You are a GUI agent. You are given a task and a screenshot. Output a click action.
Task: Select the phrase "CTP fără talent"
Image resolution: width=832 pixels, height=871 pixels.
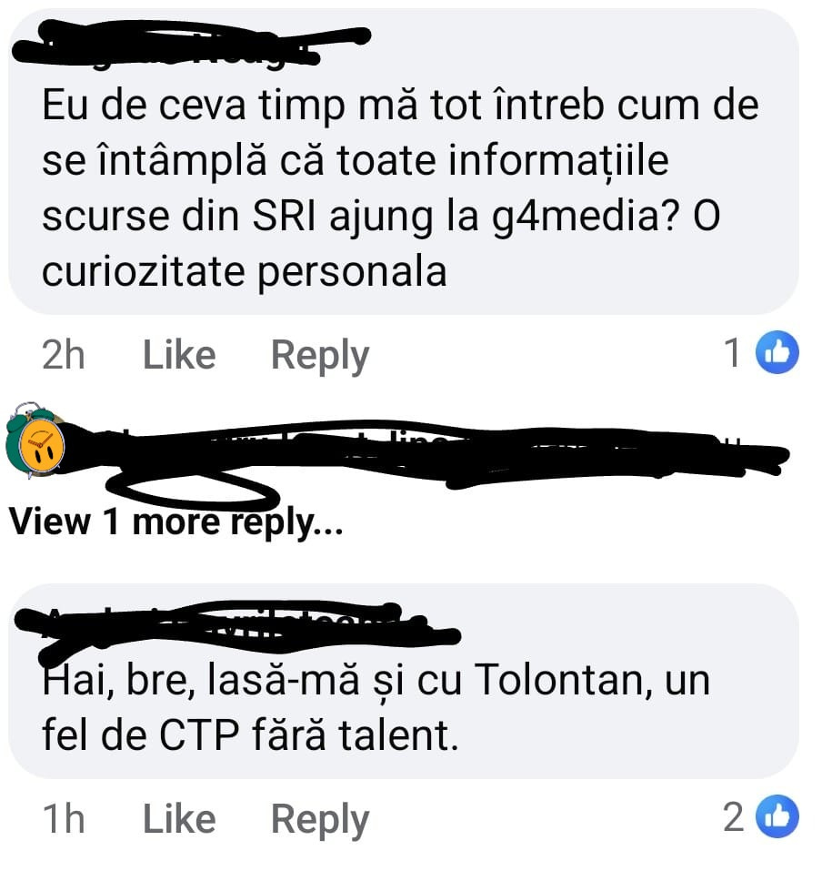pos(308,735)
